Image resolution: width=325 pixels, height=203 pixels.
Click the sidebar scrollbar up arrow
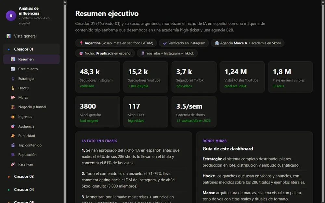(x=65, y=2)
